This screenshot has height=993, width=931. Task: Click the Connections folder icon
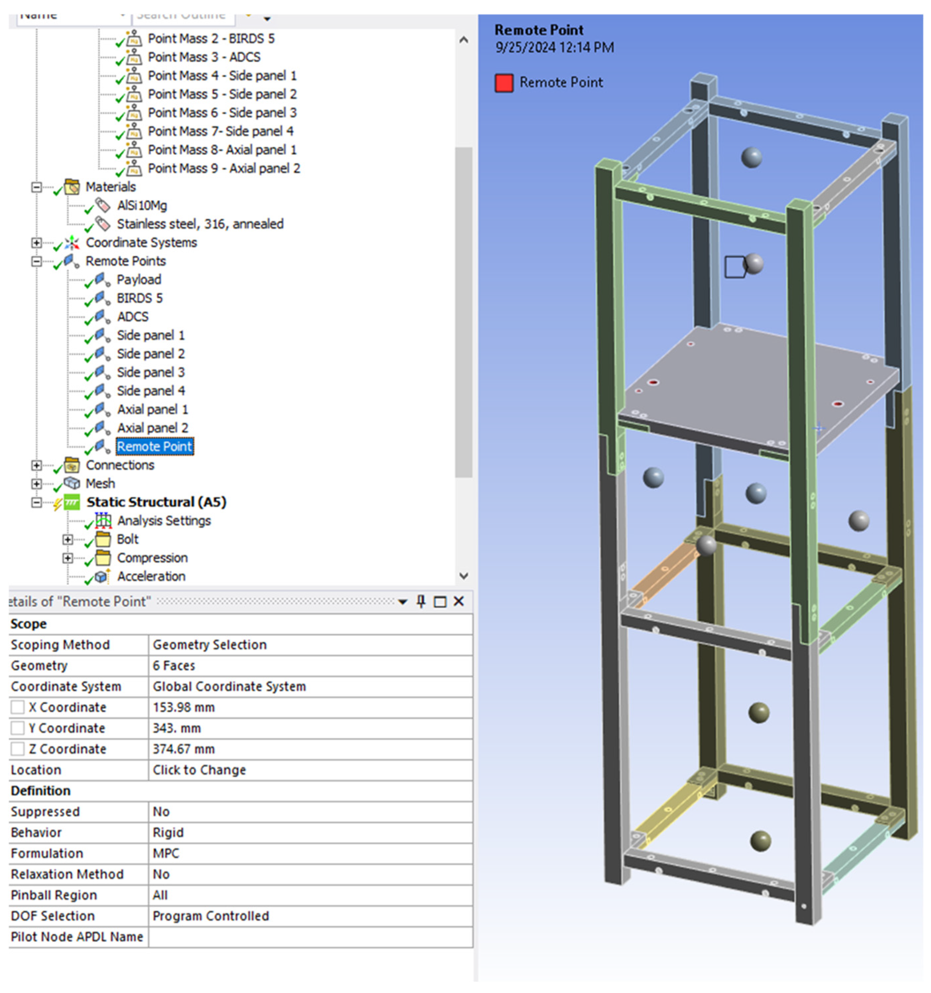72,465
